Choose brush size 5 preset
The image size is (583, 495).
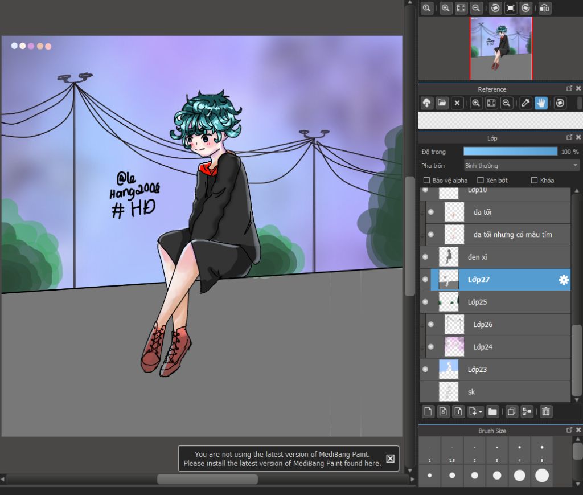click(542, 451)
